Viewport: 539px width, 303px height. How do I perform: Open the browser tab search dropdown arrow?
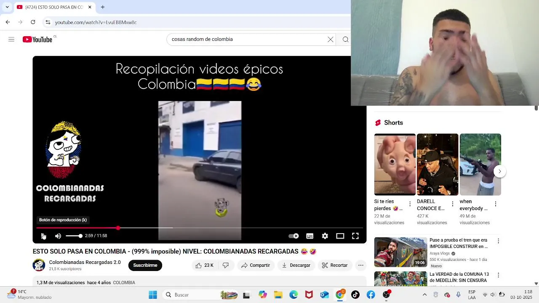click(x=7, y=7)
